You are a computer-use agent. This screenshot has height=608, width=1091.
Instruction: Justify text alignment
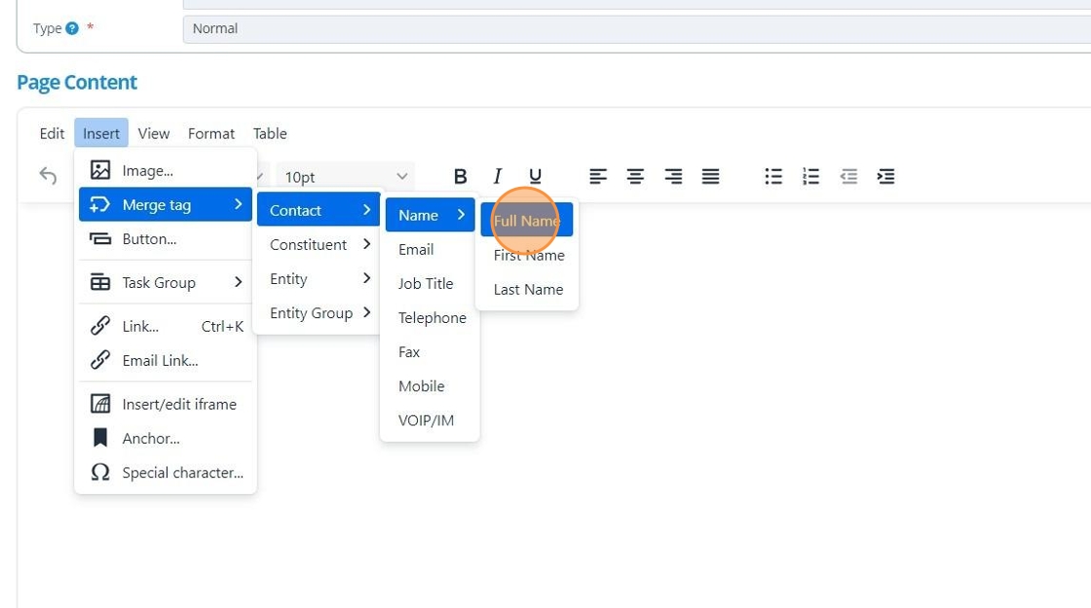point(710,176)
